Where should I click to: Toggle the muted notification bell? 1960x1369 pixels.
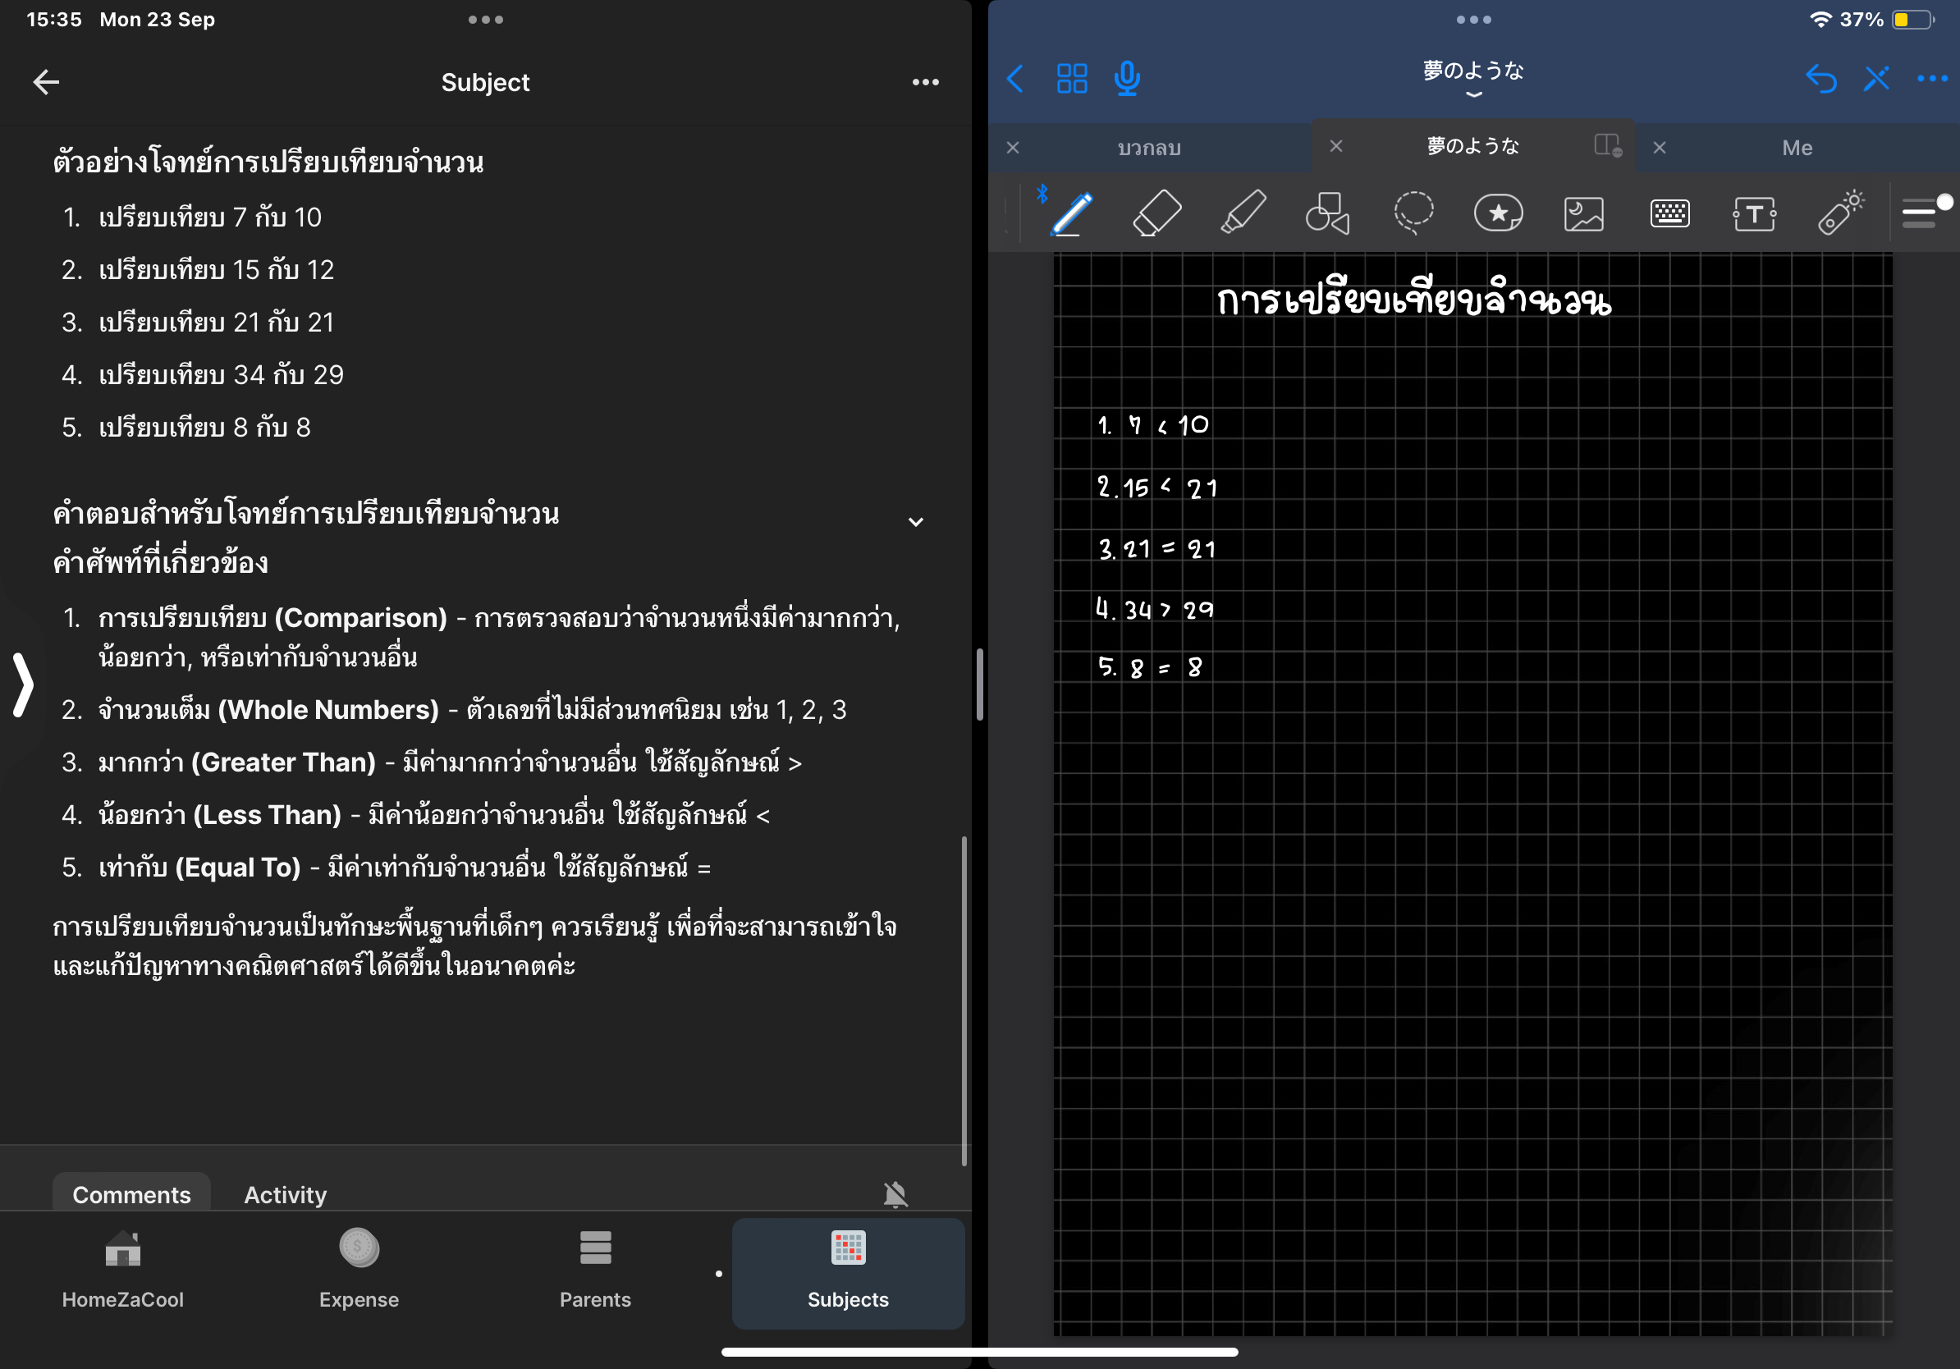895,1194
